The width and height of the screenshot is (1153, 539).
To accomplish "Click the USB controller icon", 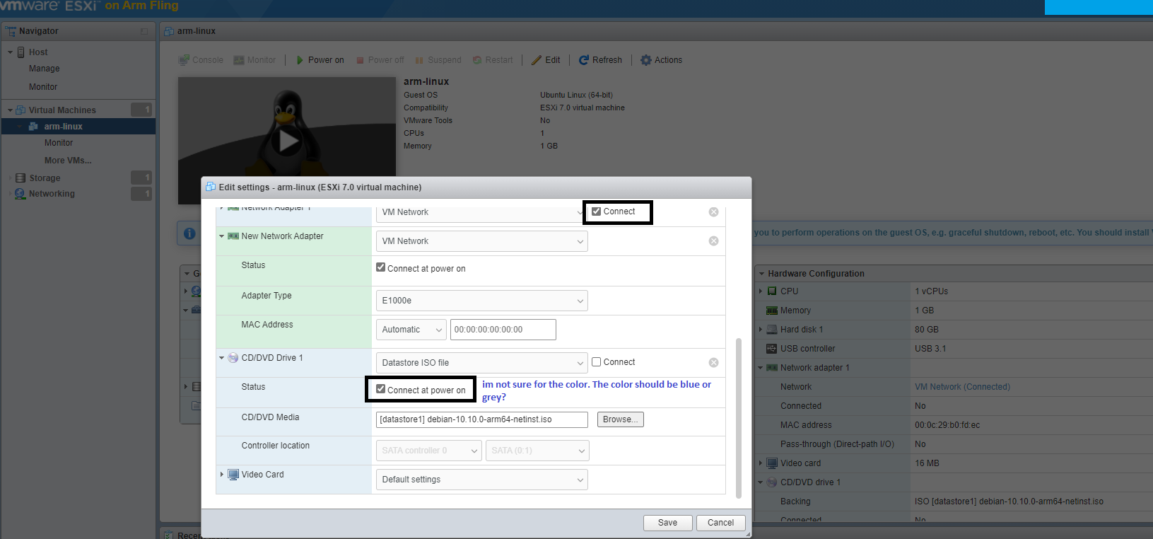I will pos(772,349).
